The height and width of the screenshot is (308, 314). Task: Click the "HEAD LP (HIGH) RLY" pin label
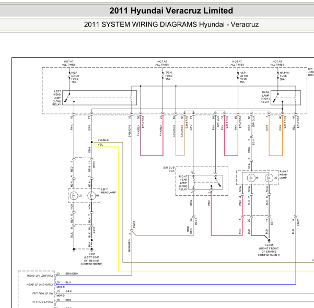(x=40, y=285)
